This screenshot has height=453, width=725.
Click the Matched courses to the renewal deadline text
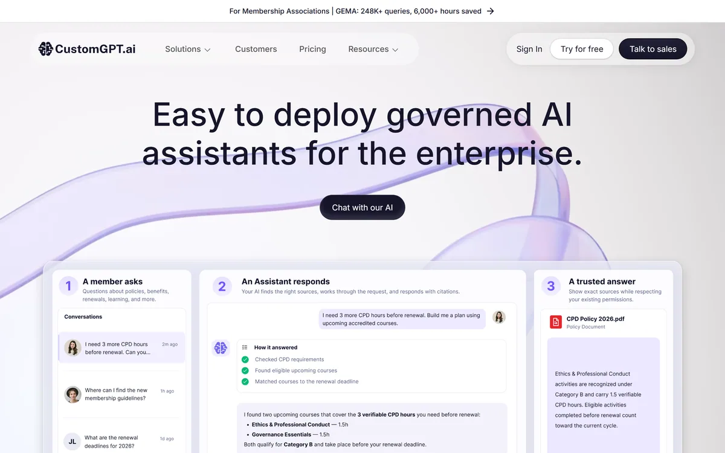click(x=306, y=381)
